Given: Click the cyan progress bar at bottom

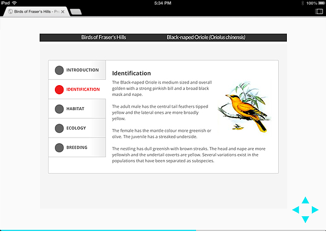Looking at the screenshot, I should click(x=98, y=230).
